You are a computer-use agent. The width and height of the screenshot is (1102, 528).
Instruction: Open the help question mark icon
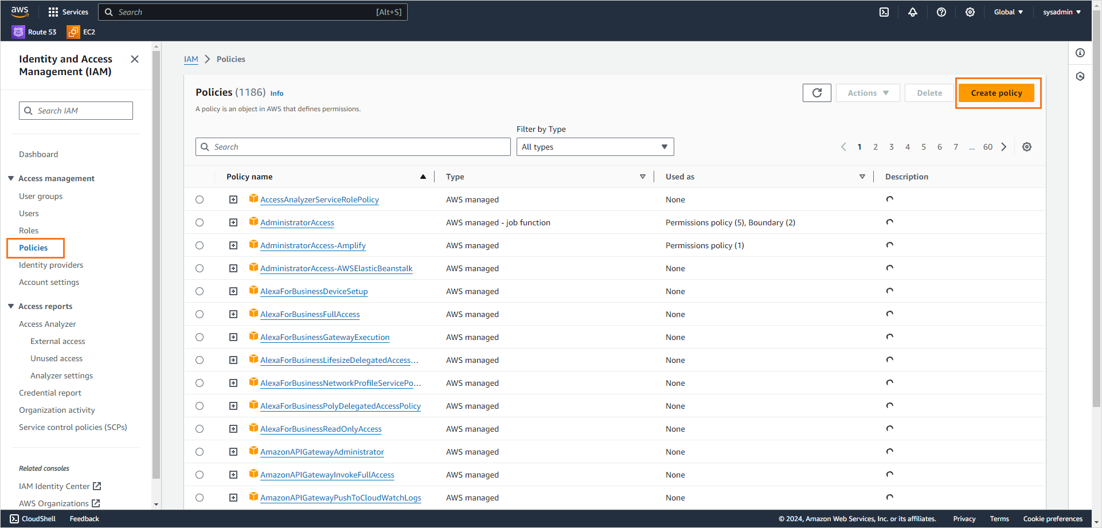tap(941, 12)
